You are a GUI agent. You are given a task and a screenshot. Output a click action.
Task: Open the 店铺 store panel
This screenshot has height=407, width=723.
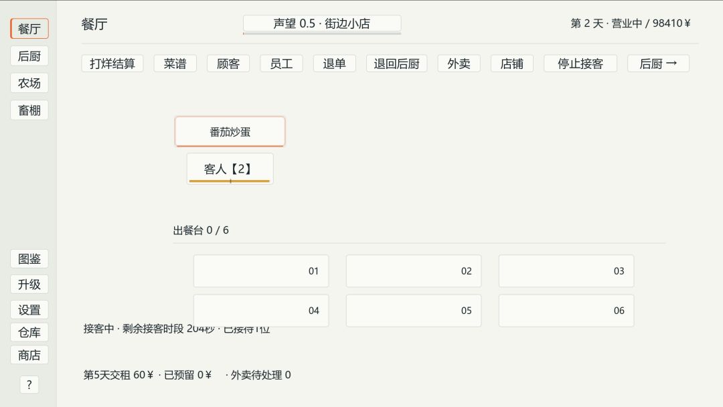click(x=512, y=63)
